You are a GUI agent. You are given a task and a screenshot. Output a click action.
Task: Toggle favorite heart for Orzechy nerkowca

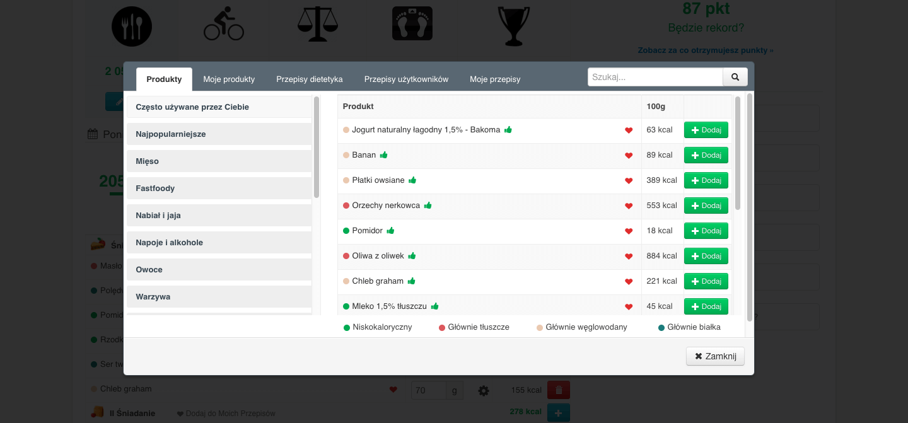click(629, 206)
